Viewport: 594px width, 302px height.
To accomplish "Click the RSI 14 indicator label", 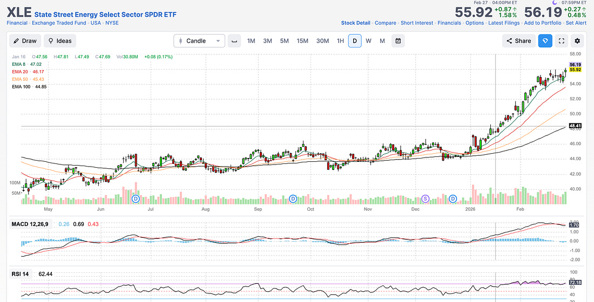I will click(x=20, y=273).
